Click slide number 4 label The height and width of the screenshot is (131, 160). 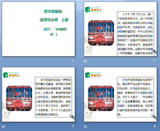[155, 126]
